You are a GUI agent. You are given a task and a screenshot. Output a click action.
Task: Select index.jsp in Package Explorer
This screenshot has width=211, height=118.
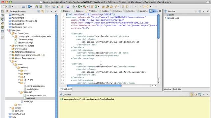click(x=28, y=102)
